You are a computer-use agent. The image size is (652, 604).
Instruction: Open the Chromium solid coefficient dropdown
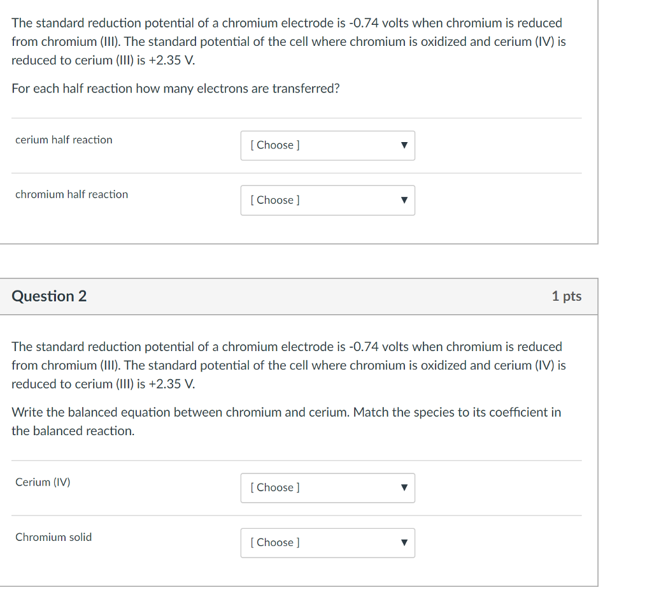(327, 542)
